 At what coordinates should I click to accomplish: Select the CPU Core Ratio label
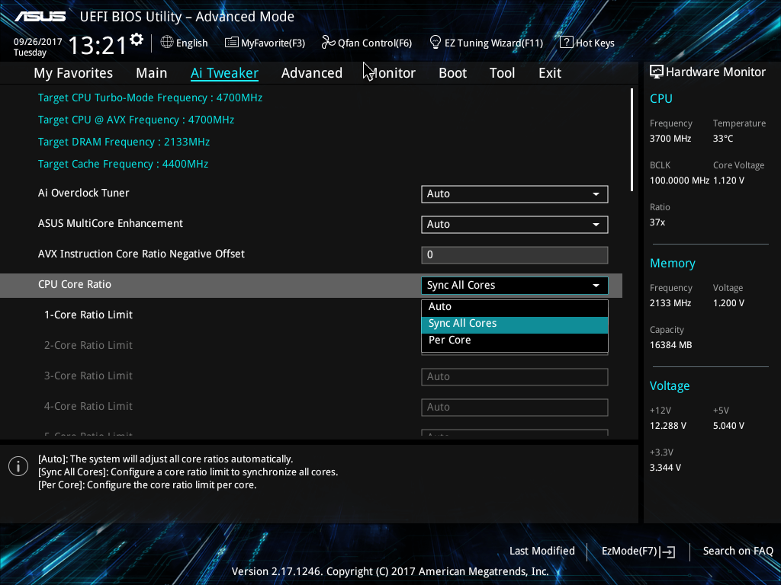click(75, 285)
